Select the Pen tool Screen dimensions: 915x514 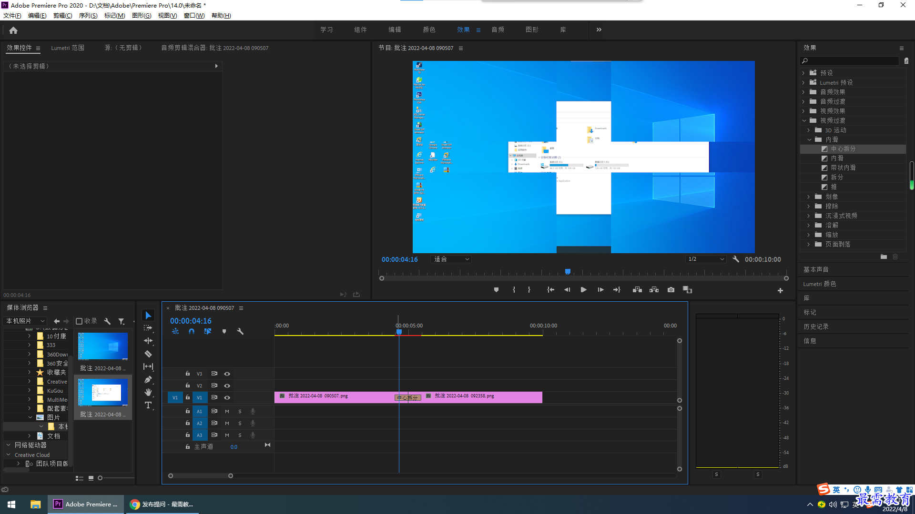click(148, 379)
